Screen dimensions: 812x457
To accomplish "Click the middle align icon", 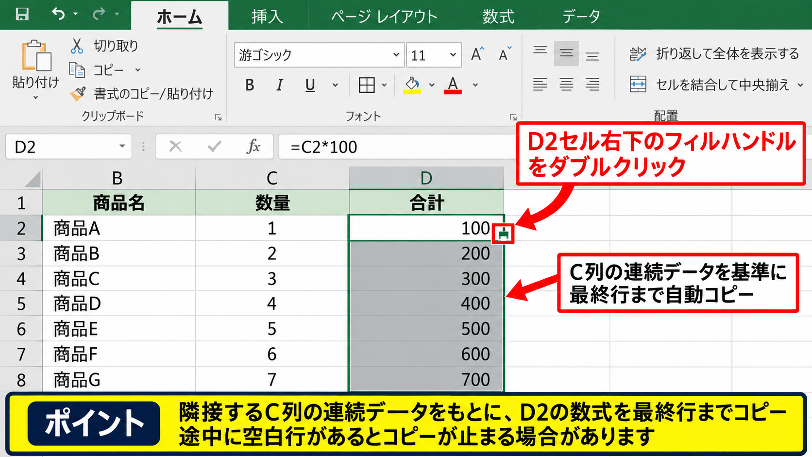I will 566,53.
